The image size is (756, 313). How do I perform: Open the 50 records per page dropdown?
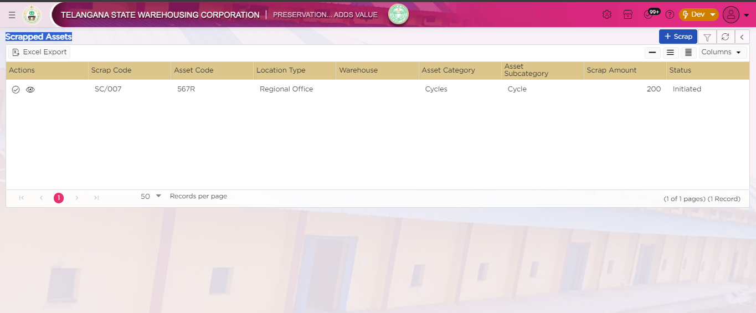pos(151,197)
